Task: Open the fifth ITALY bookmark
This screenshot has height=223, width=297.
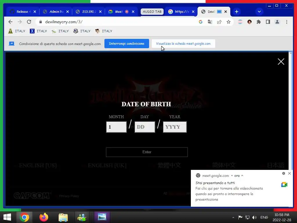Action: click(104, 31)
